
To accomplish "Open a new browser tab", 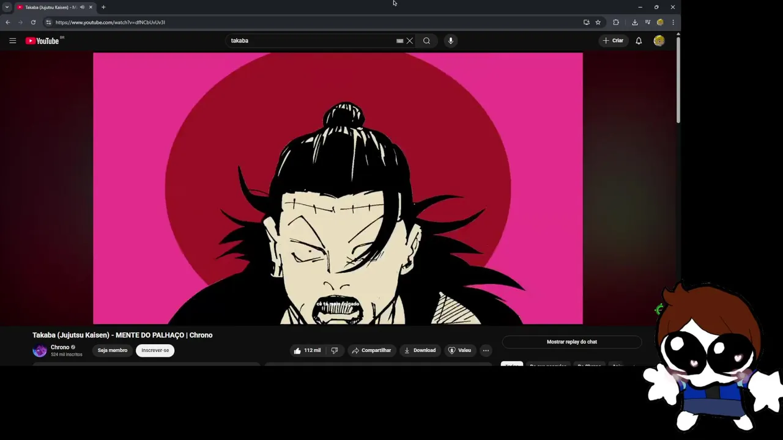I will click(103, 7).
